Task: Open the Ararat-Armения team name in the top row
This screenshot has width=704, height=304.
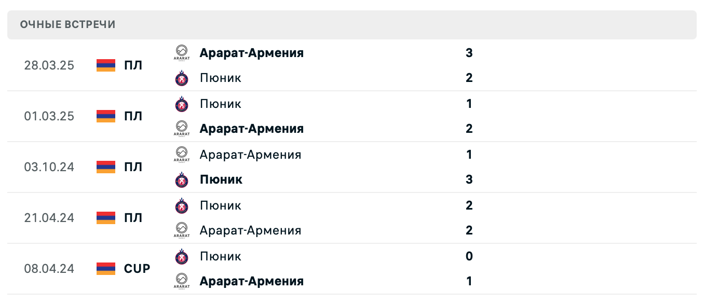Action: [252, 52]
